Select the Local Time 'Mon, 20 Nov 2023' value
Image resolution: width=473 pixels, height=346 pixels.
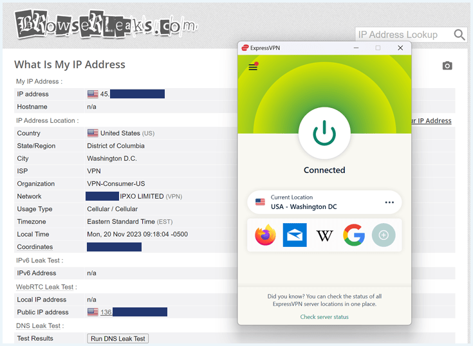point(137,234)
